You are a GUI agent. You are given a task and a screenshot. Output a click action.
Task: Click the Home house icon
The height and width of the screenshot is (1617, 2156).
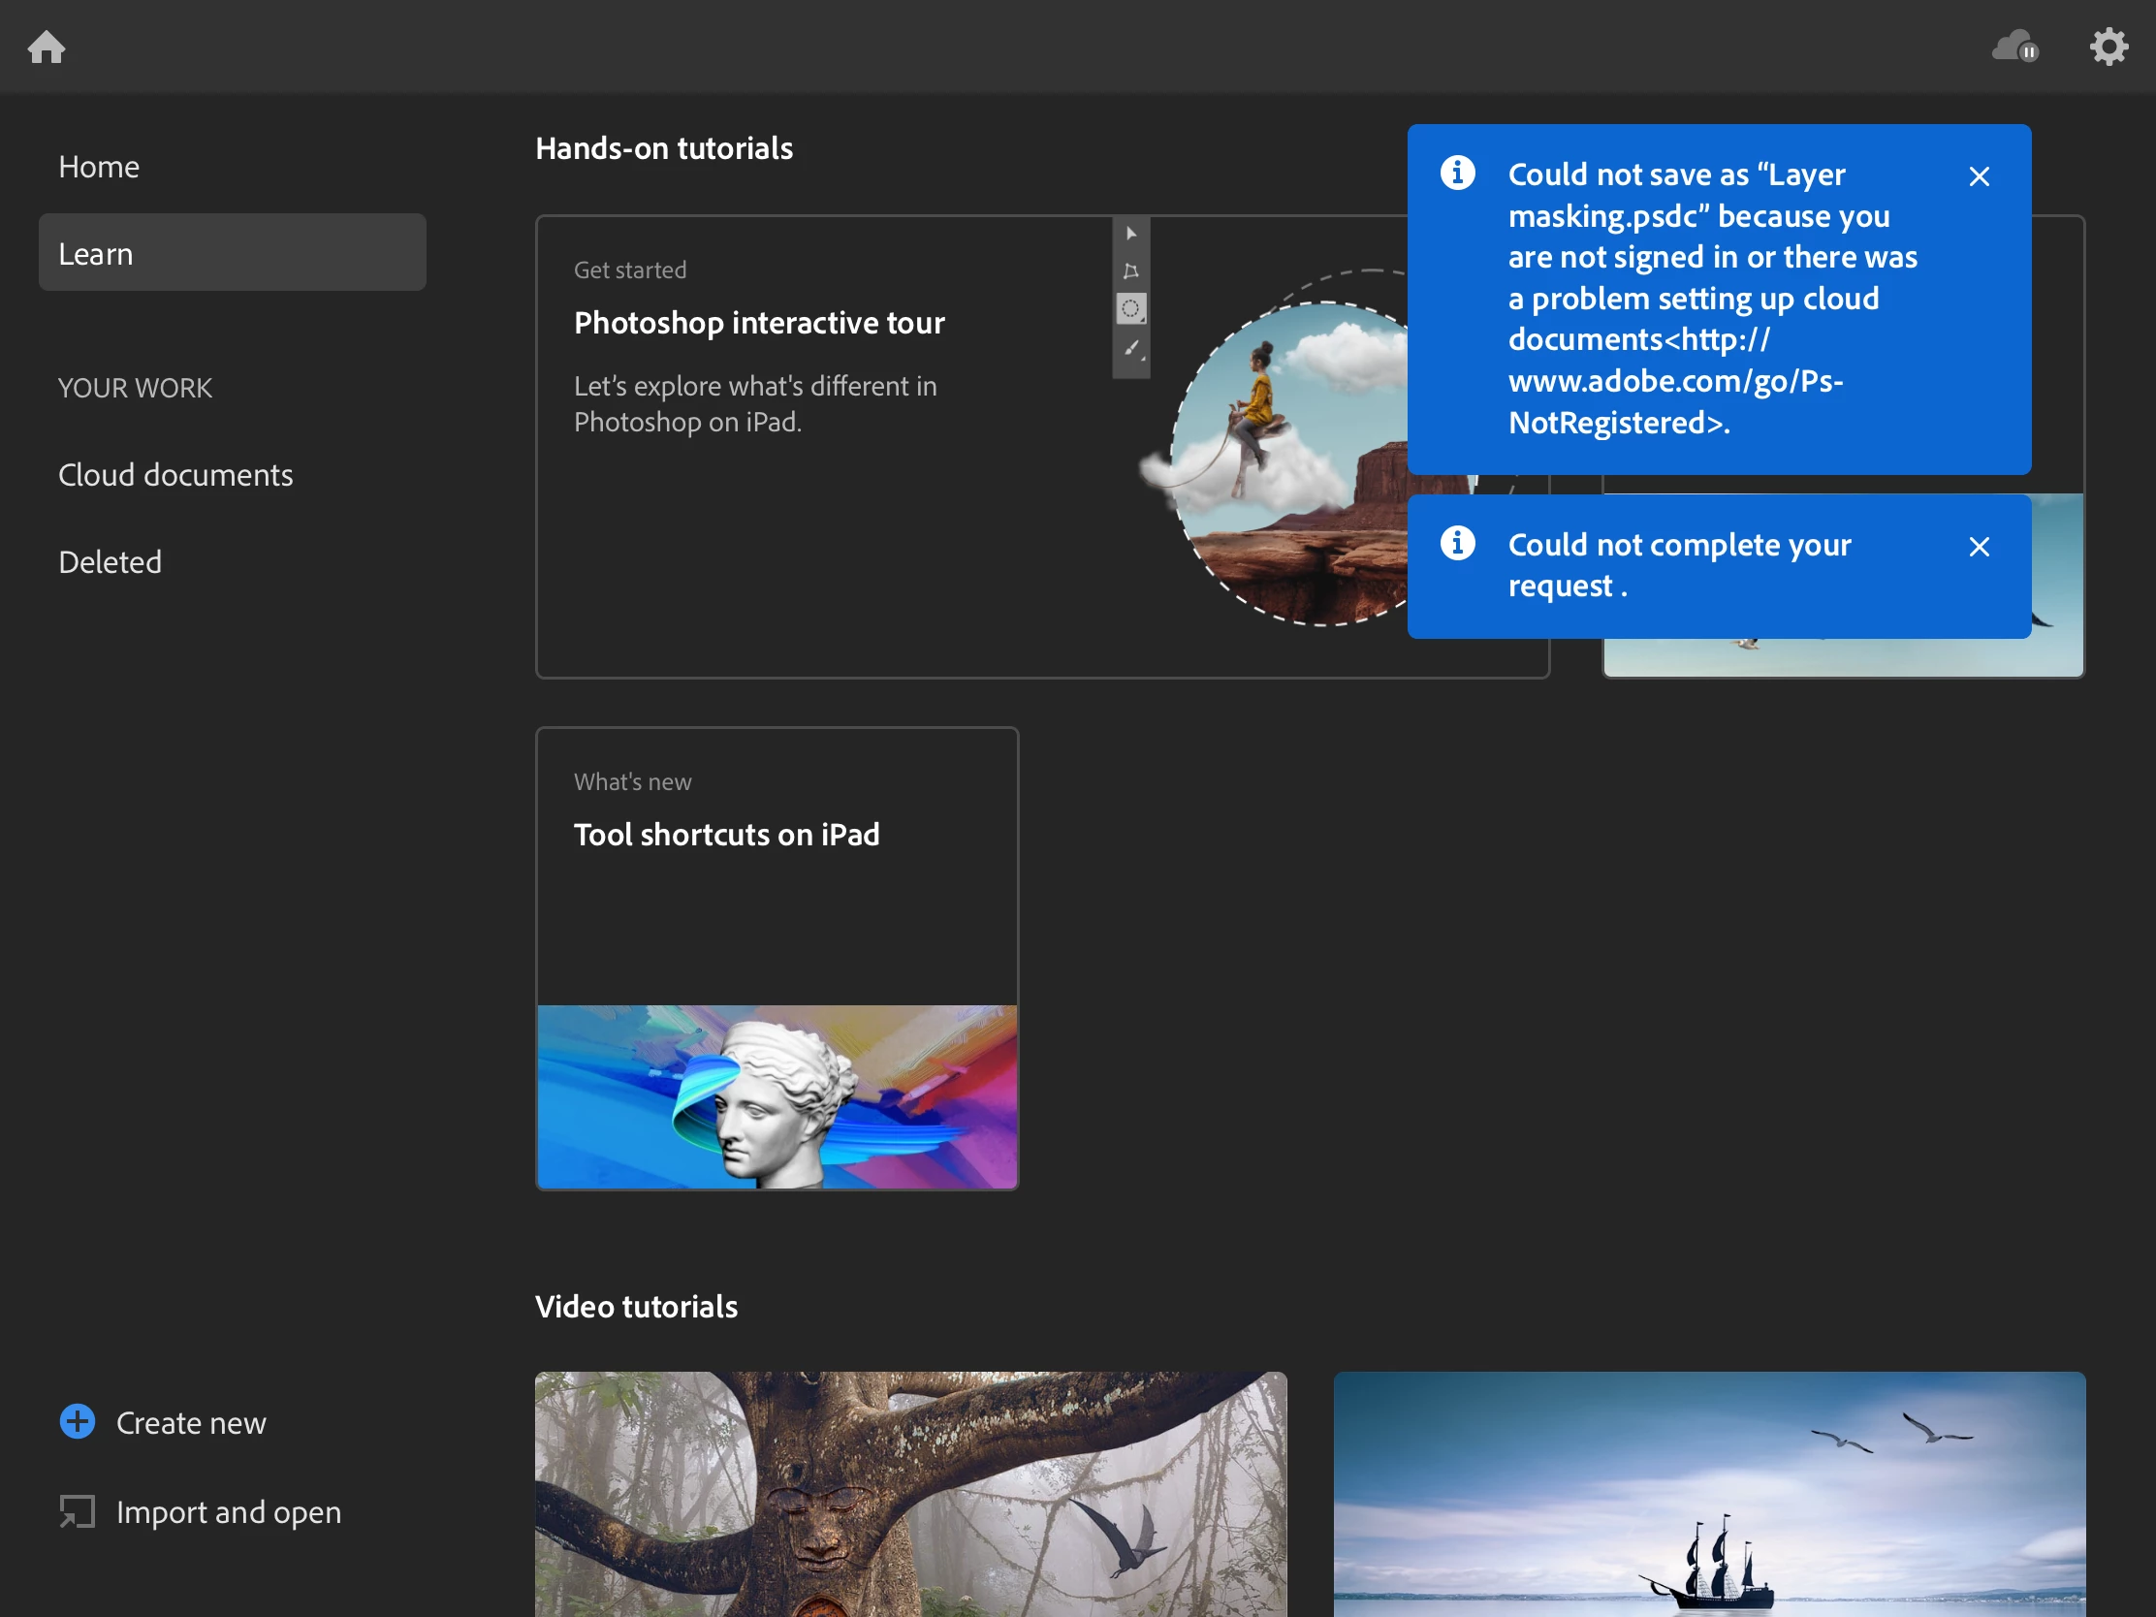[46, 47]
